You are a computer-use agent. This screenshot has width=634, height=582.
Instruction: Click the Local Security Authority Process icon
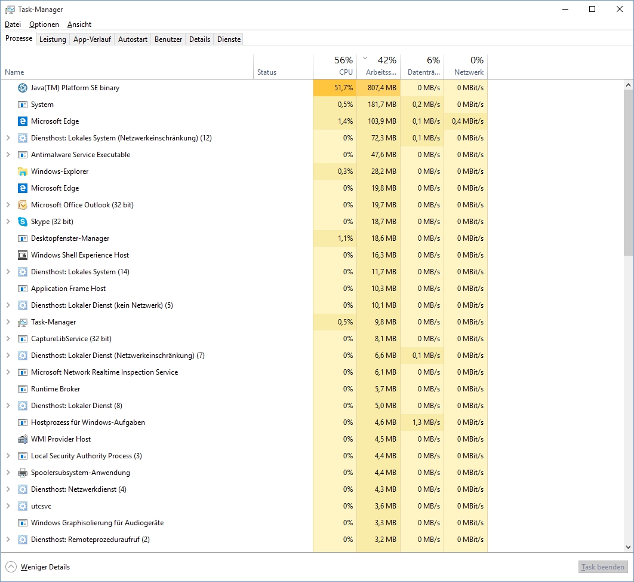click(x=23, y=456)
